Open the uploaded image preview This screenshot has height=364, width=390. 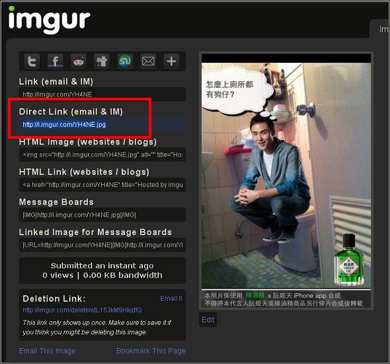click(x=286, y=180)
